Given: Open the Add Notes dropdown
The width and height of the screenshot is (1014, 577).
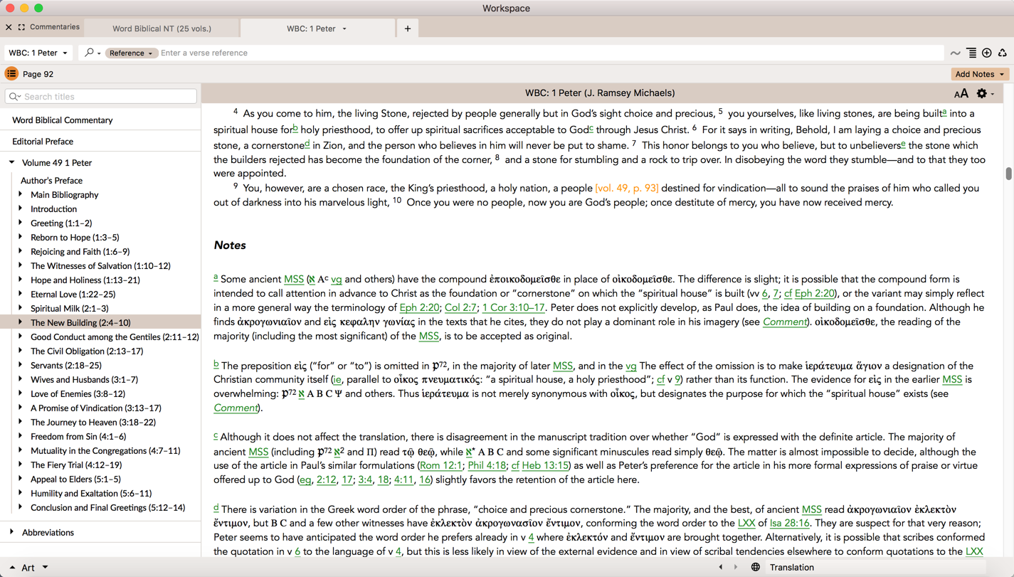Looking at the screenshot, I should [980, 74].
